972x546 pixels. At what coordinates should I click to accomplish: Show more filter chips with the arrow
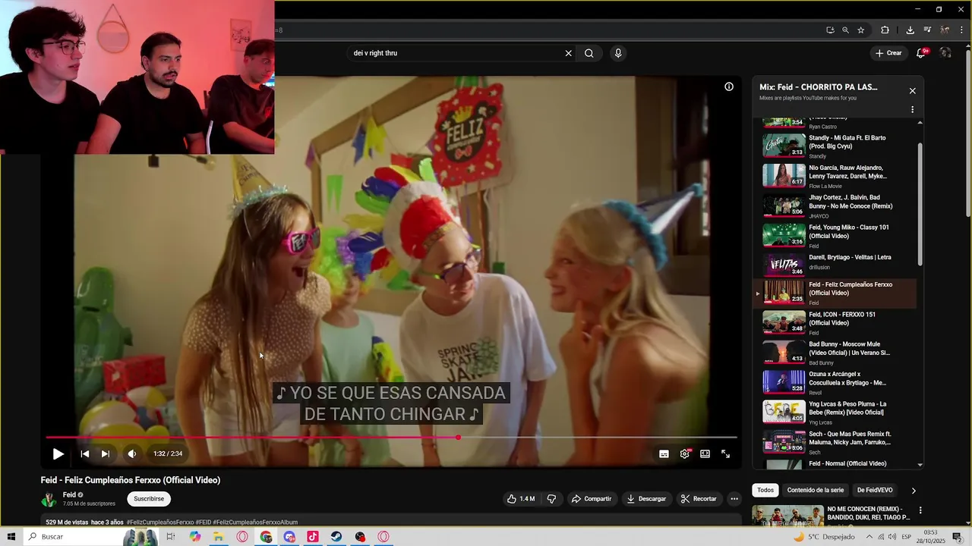point(914,491)
